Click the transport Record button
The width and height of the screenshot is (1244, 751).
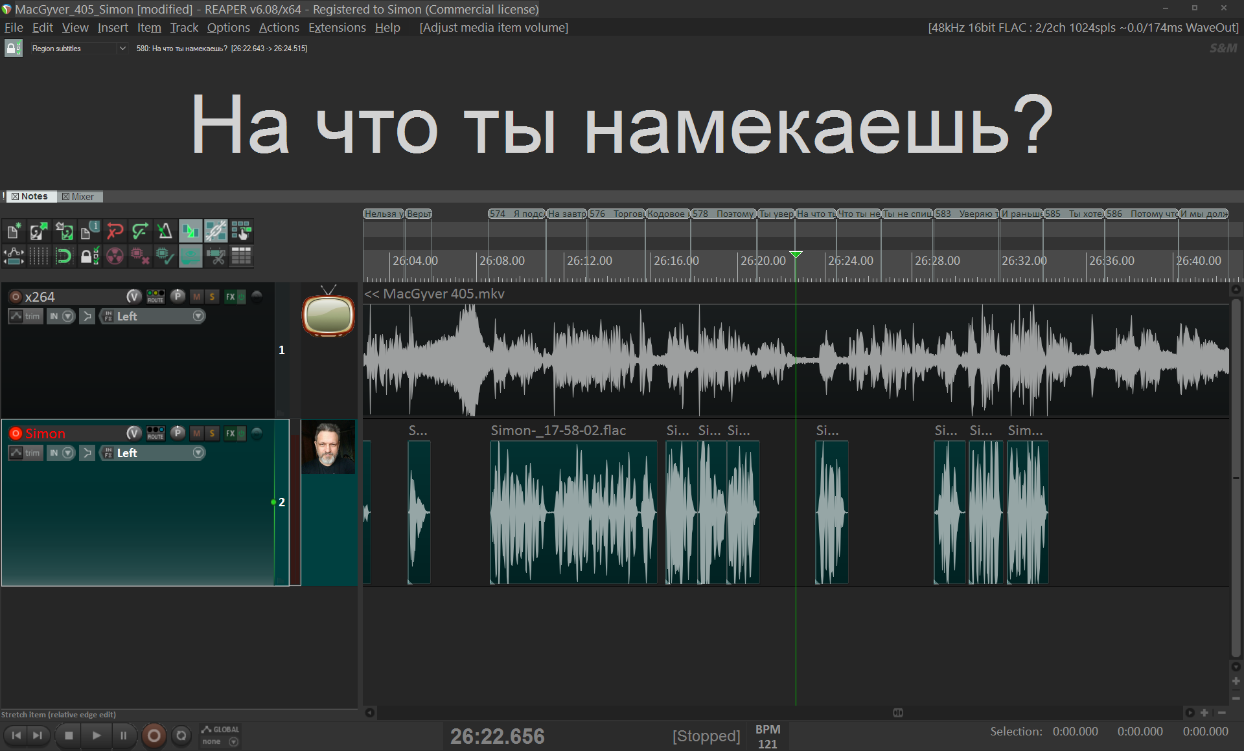(154, 735)
